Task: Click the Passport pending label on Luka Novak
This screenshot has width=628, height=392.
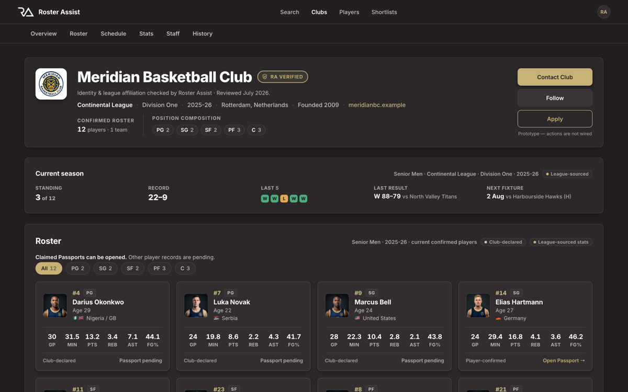Action: [x=282, y=361]
